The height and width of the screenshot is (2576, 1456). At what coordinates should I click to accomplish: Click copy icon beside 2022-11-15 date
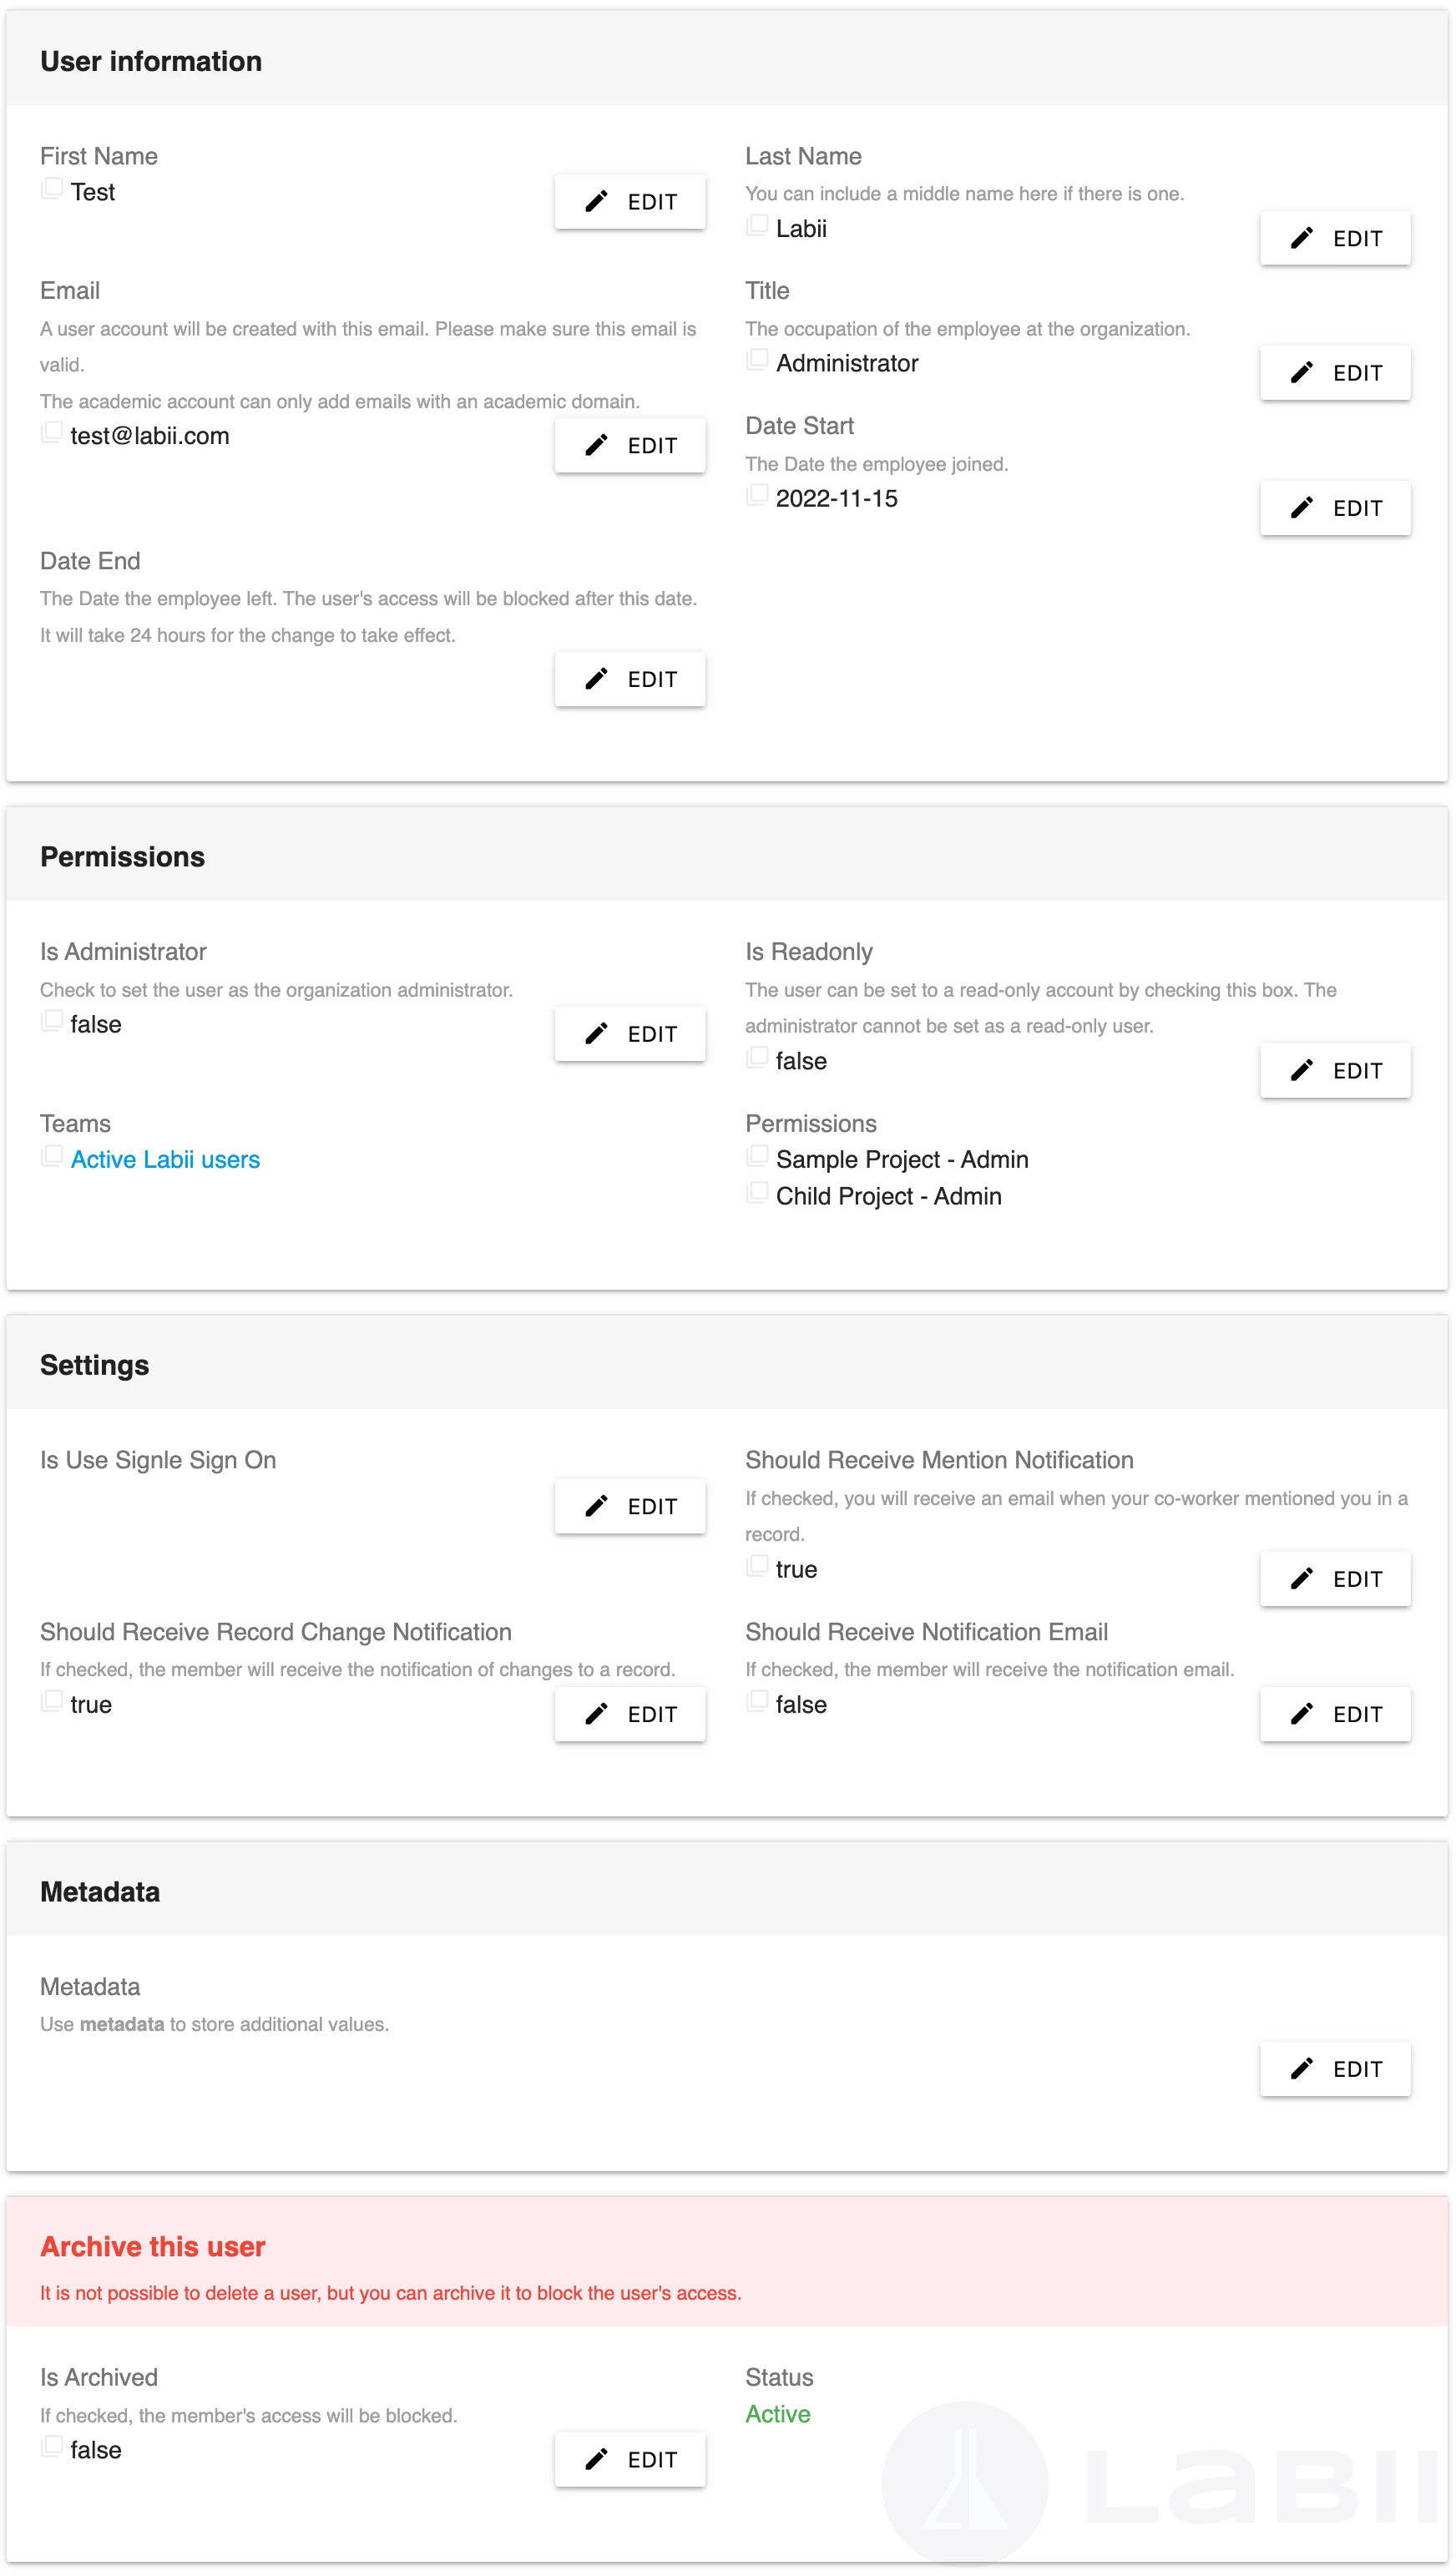pos(757,494)
